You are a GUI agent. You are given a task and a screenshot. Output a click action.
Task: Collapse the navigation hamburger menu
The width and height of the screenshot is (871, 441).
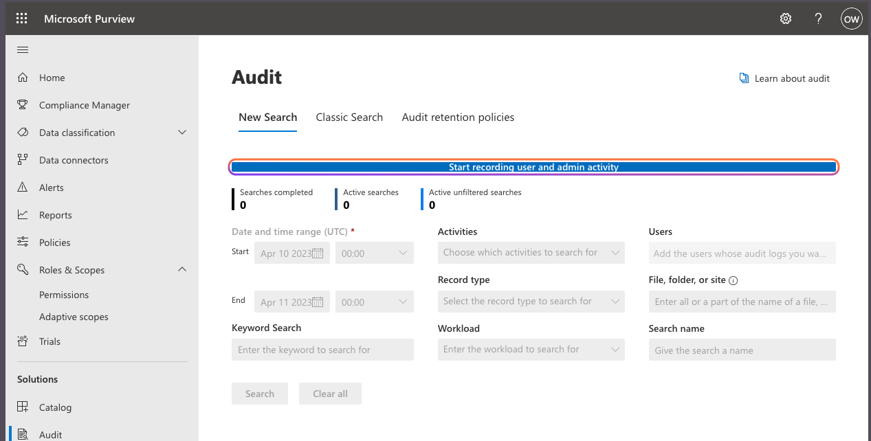pos(23,49)
